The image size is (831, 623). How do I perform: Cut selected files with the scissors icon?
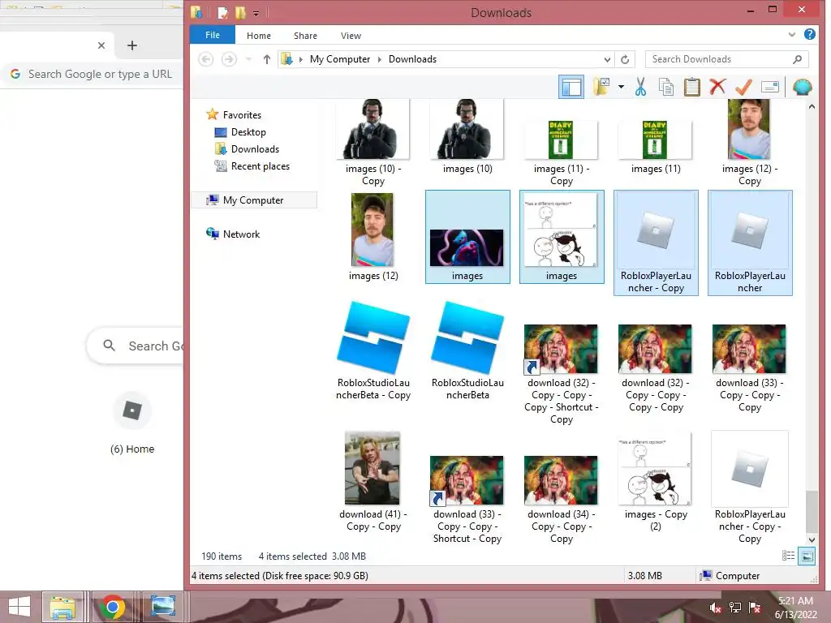pos(640,87)
